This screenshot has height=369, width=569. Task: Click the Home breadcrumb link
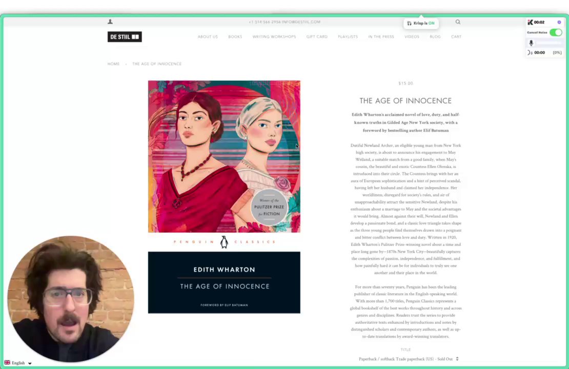tap(114, 64)
